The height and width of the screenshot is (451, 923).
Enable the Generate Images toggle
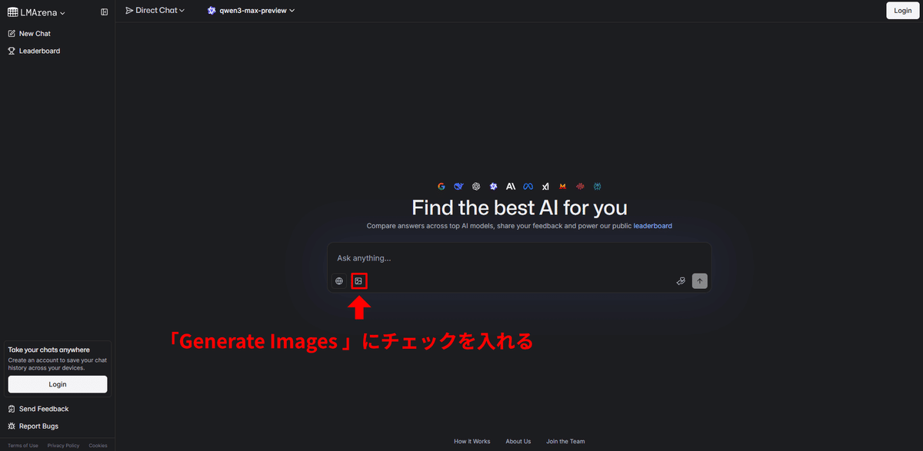pos(358,281)
